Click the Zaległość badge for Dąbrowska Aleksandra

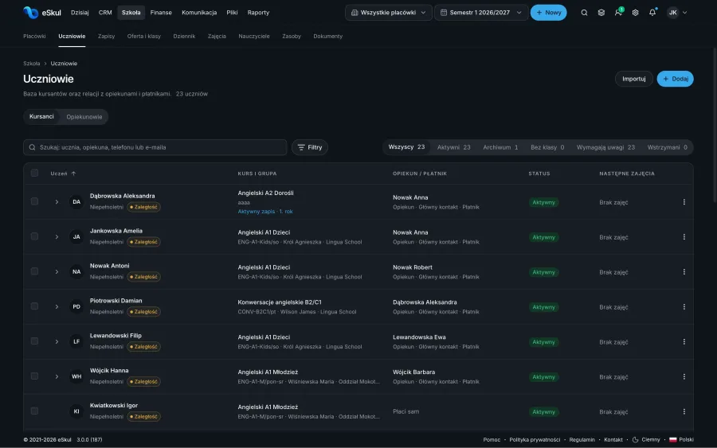click(x=143, y=207)
